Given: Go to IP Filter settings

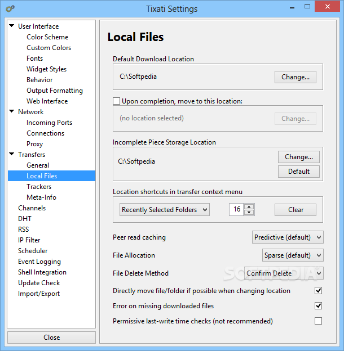Looking at the screenshot, I should point(29,240).
